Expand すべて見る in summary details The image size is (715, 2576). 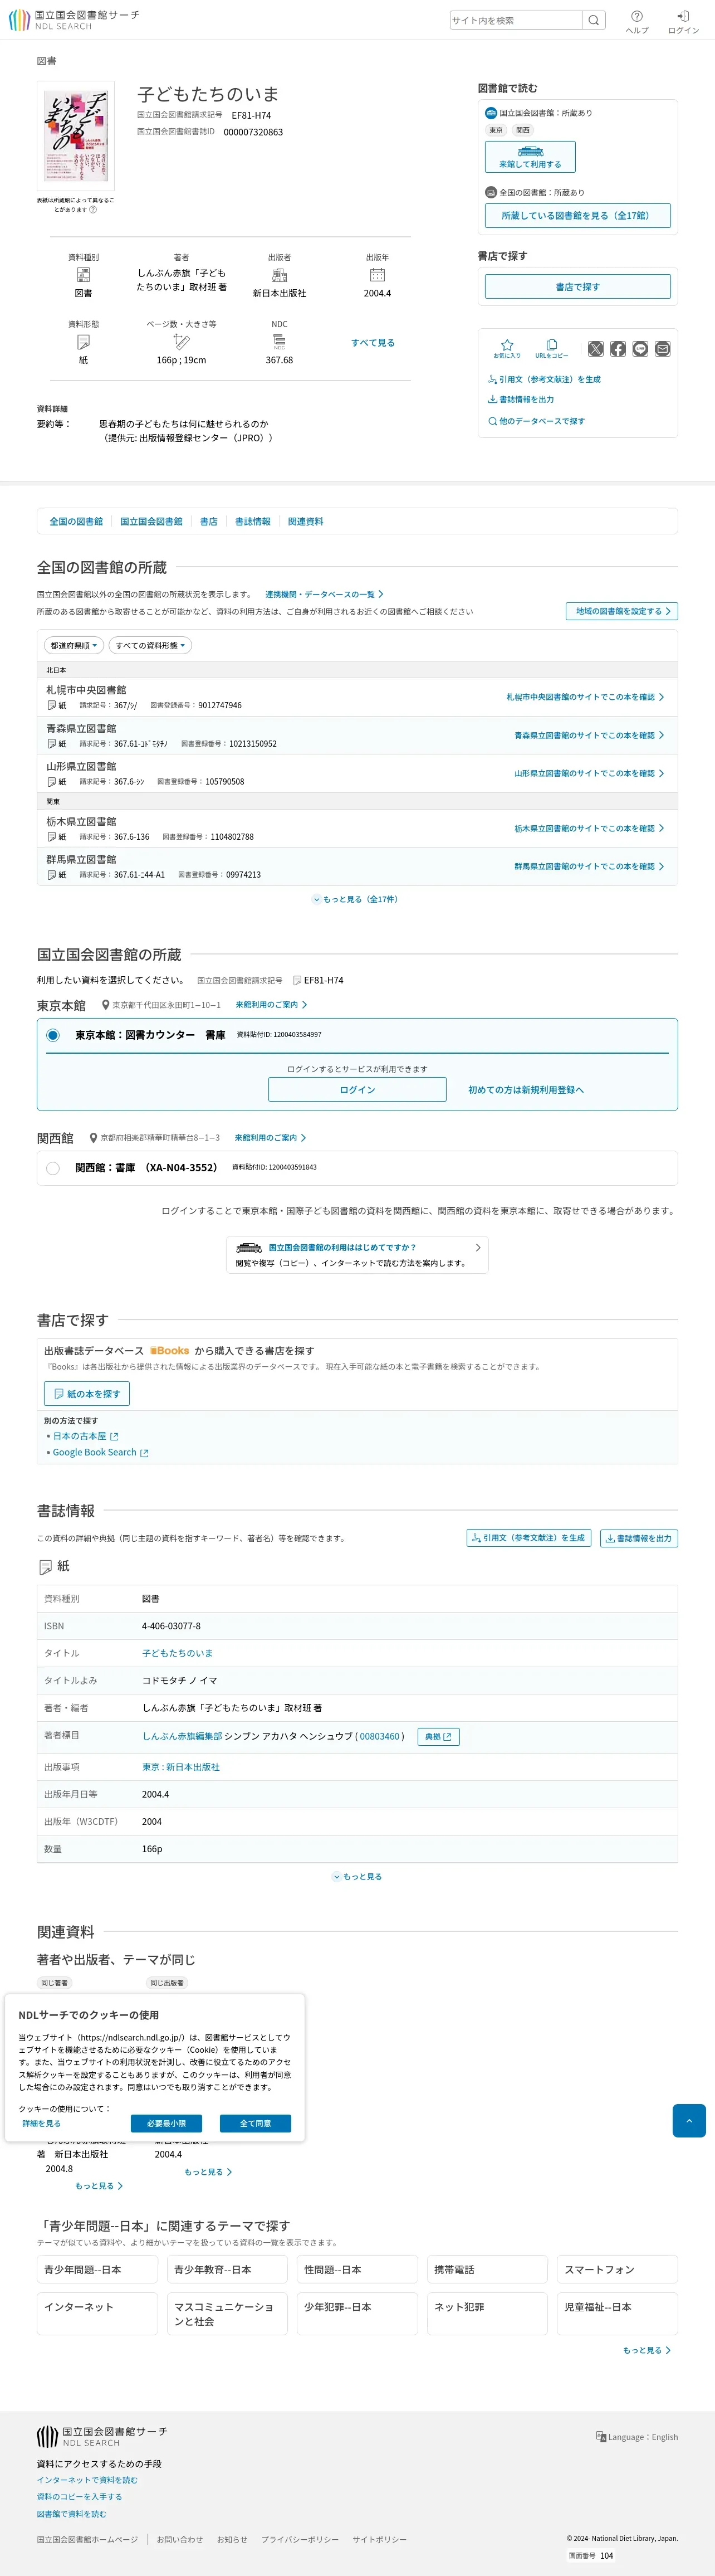click(x=373, y=343)
